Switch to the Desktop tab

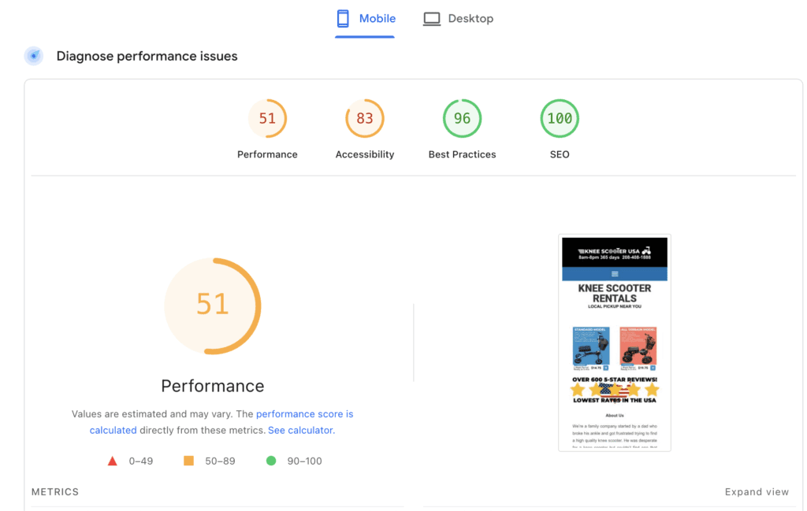[458, 19]
